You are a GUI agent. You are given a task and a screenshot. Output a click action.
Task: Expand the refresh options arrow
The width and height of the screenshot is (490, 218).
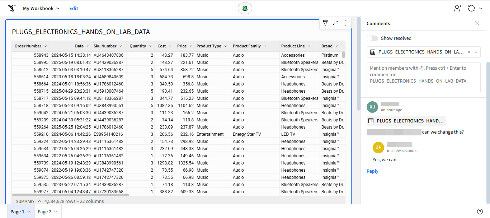[x=480, y=8]
